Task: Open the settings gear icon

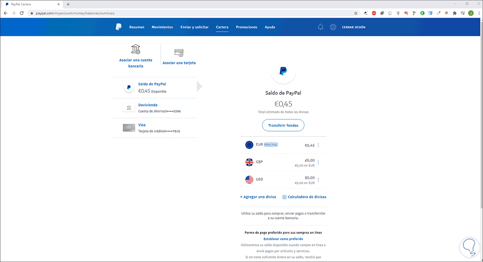Action: (x=333, y=27)
